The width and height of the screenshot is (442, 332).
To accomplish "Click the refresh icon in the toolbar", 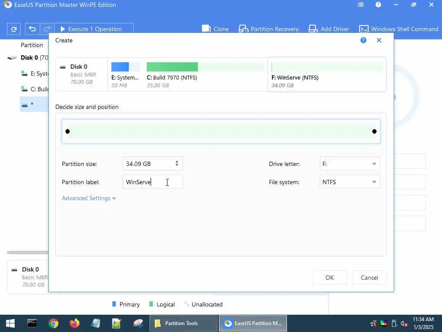I will coord(13,29).
